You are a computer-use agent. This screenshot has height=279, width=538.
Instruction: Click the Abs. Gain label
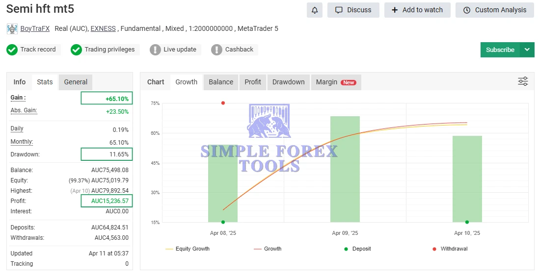point(24,110)
